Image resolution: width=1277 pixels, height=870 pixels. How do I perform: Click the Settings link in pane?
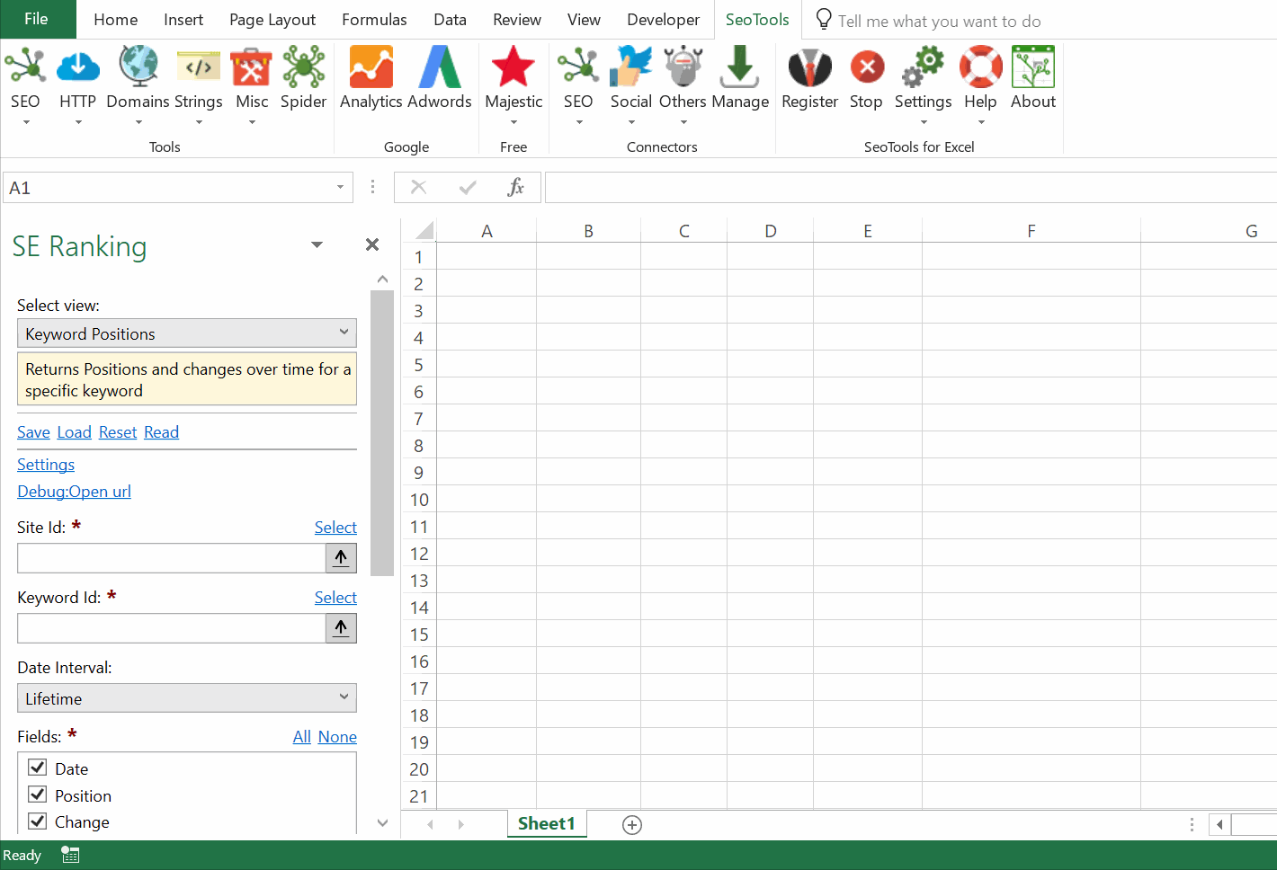coord(46,465)
